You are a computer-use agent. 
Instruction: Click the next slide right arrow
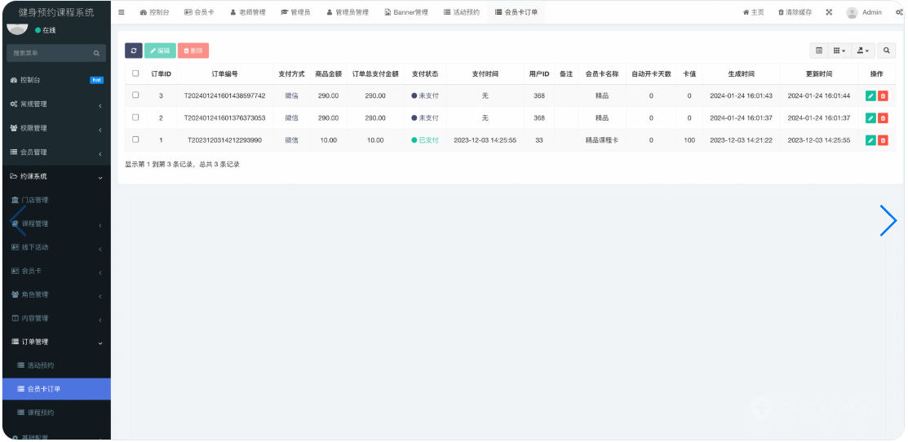(888, 220)
